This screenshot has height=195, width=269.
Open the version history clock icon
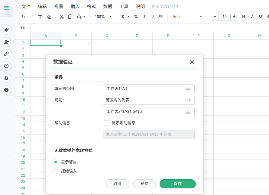coord(6,66)
